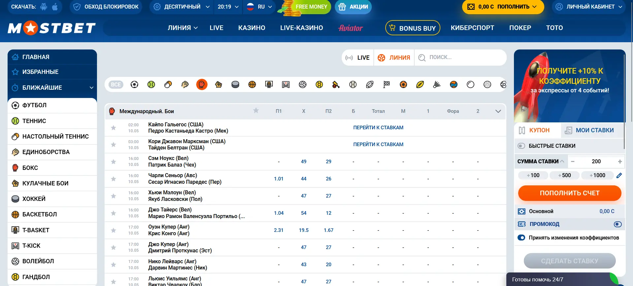Screen dimensions: 633x286
Task: Select the tennis ball filter in the sports strip
Action: (151, 84)
